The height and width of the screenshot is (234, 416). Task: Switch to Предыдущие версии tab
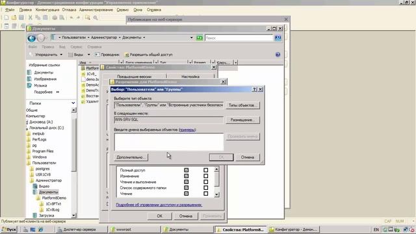(x=134, y=77)
